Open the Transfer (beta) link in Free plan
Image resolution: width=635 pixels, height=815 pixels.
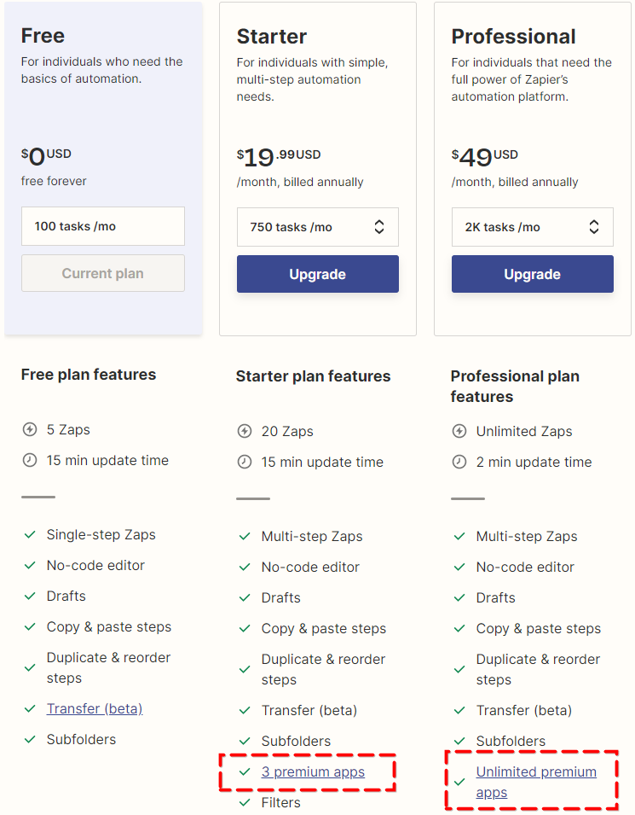pos(95,709)
